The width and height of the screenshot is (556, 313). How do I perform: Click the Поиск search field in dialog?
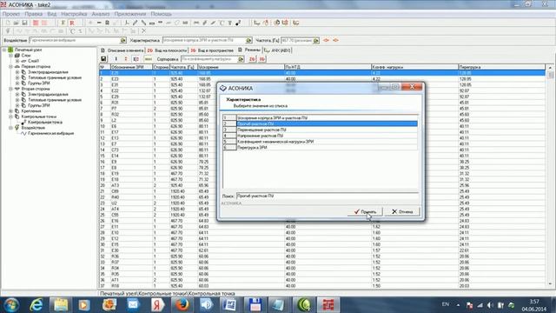[x=328, y=196]
